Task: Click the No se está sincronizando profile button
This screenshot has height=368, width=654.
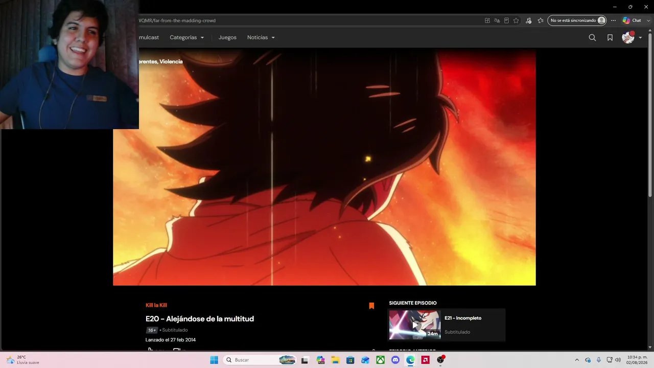Action: point(577,20)
